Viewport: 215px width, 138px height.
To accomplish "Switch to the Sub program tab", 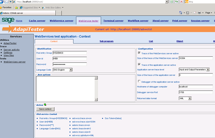I will 106,41.
